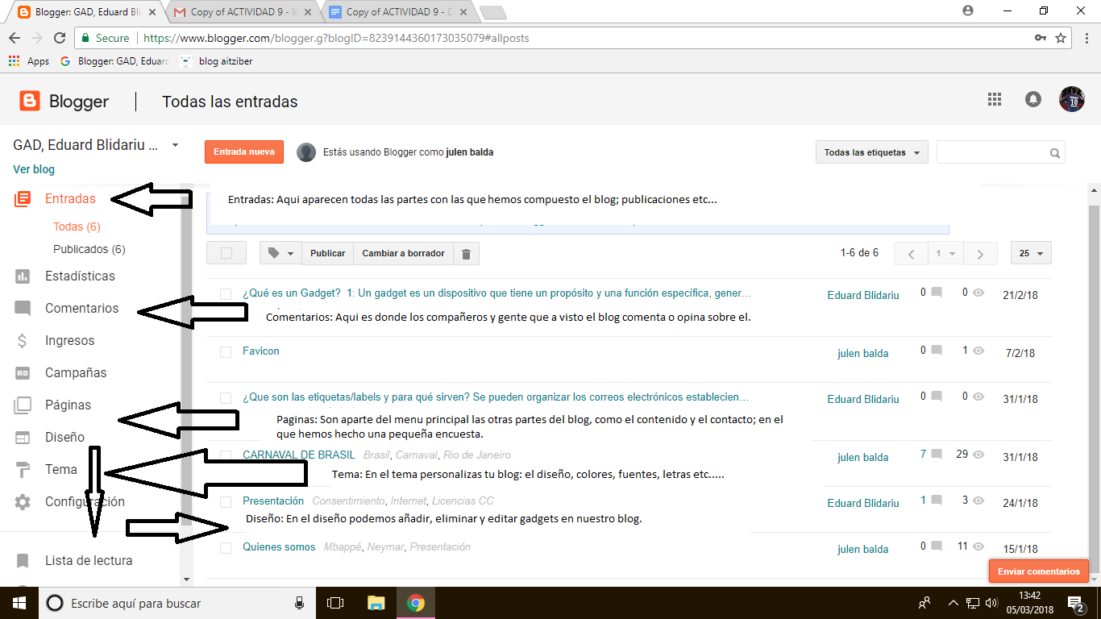Open the Todas las etiquetas dropdown
This screenshot has width=1101, height=619.
[x=872, y=152]
